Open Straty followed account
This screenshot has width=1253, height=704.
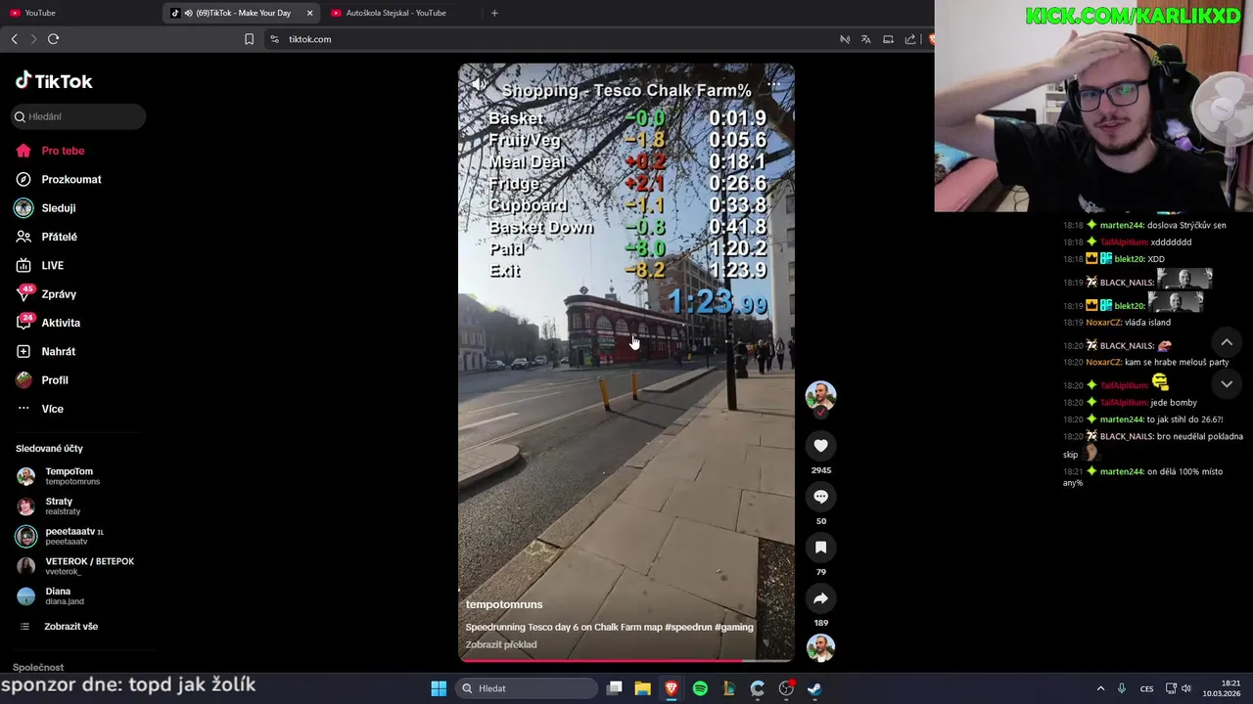[59, 506]
